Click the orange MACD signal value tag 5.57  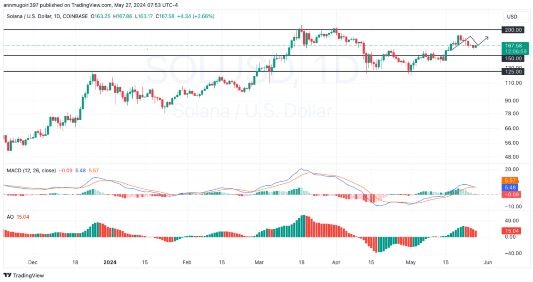(510, 181)
